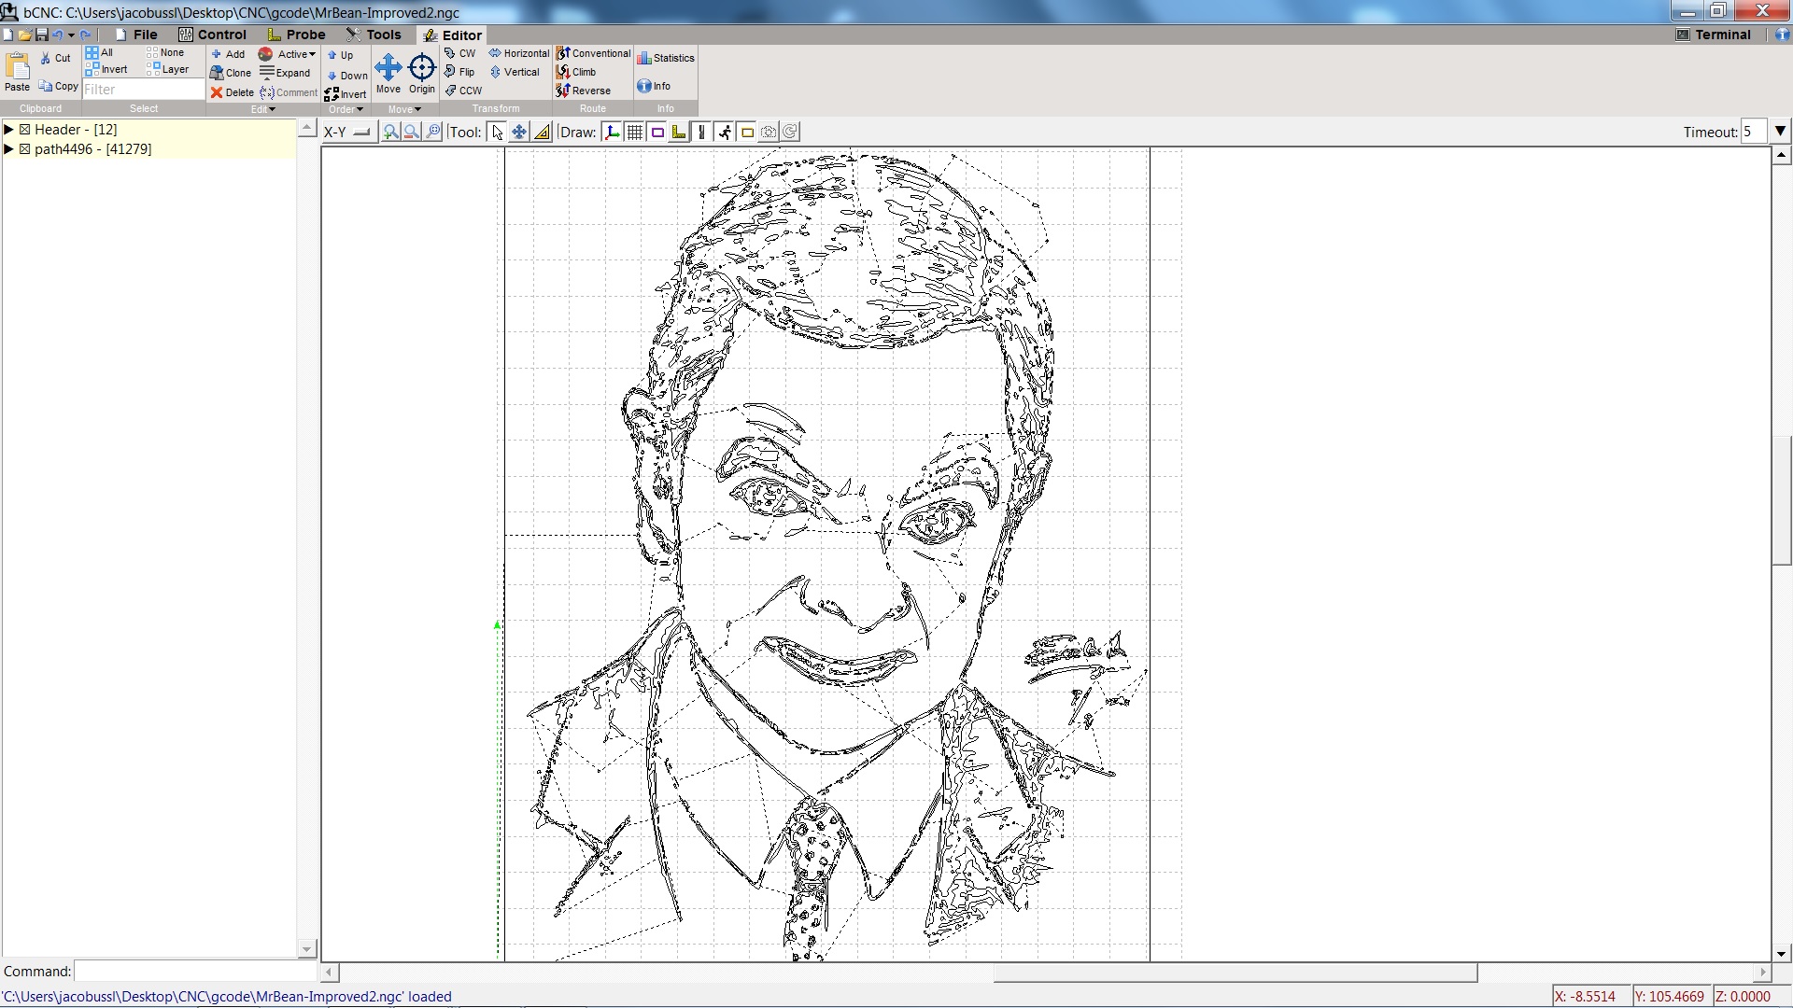The width and height of the screenshot is (1793, 1008).
Task: Toggle the Header block enable checkbox
Action: tap(25, 130)
